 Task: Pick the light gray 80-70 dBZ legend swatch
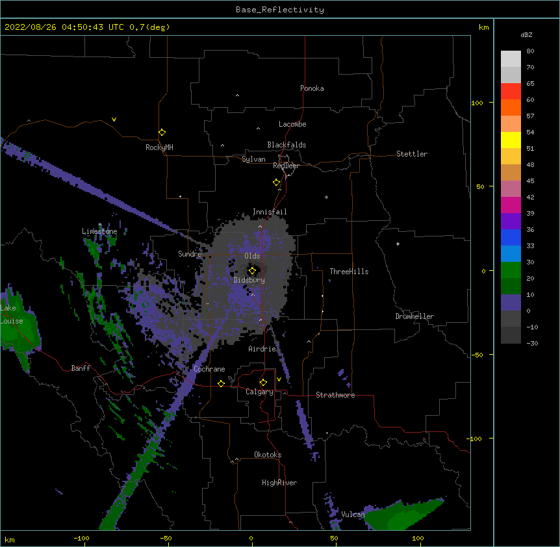click(511, 58)
